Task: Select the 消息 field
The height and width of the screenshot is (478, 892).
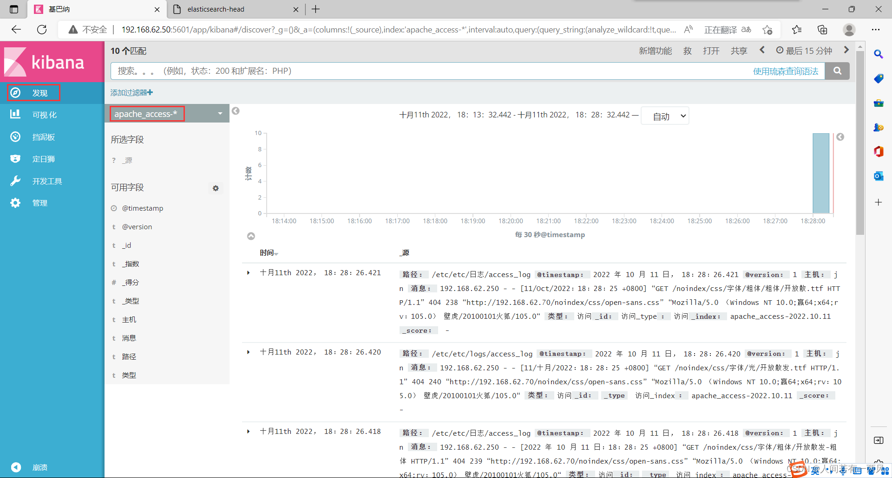Action: (x=129, y=338)
